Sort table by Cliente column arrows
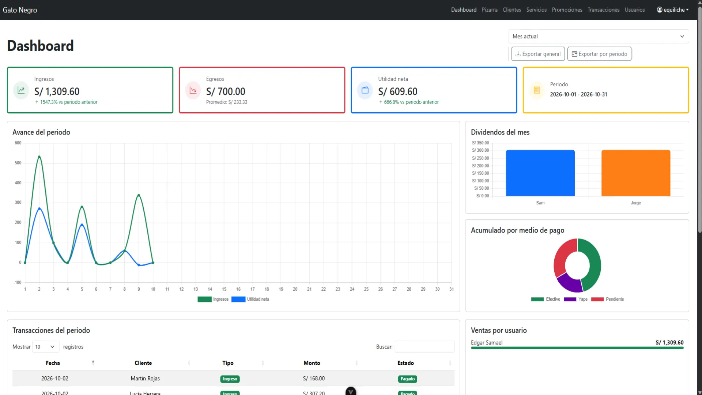This screenshot has width=702, height=395. [x=189, y=363]
